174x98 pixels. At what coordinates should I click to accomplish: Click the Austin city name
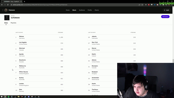pyautogui.click(x=94, y=84)
